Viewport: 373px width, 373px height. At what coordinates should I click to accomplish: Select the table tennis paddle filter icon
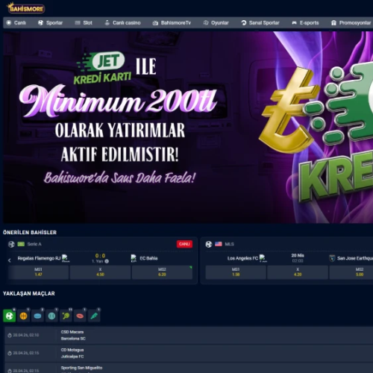pos(66,316)
